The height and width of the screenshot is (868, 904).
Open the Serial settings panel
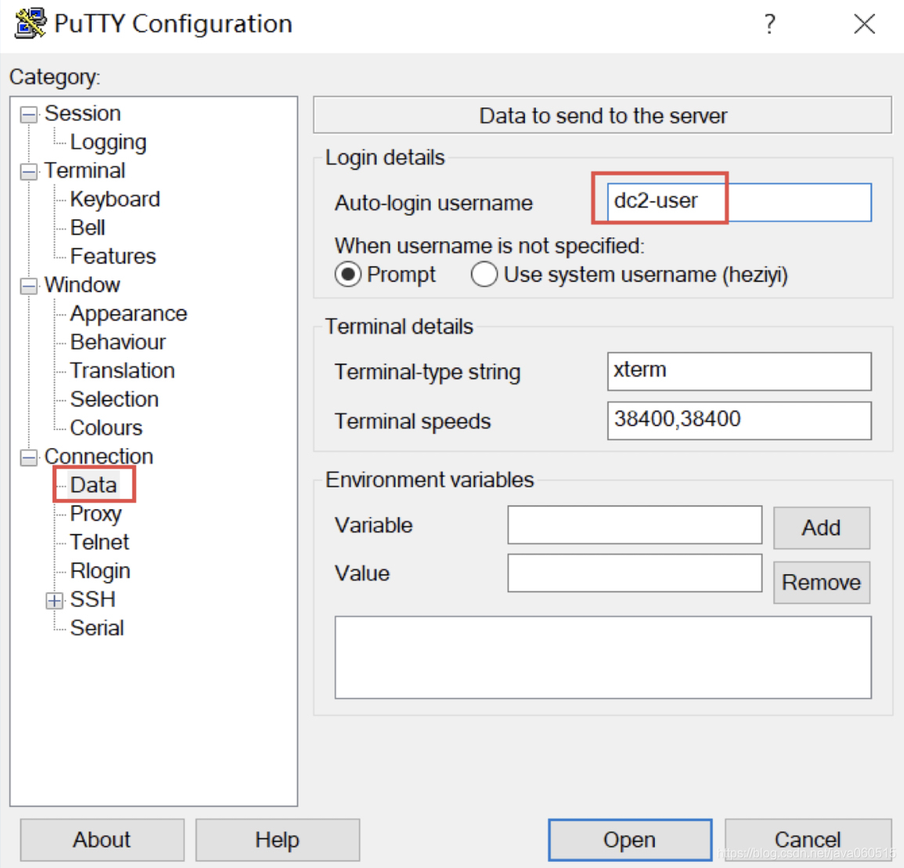(x=97, y=627)
